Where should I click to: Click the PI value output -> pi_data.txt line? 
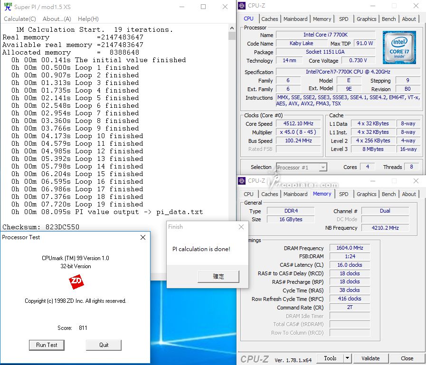107,212
